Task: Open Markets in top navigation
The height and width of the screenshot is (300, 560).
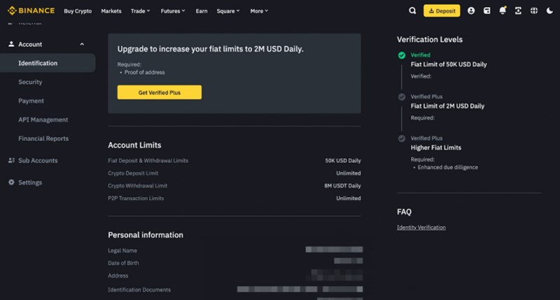Action: click(111, 11)
